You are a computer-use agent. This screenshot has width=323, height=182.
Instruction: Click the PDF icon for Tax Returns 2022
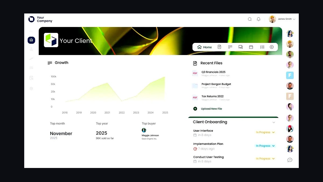point(195,98)
